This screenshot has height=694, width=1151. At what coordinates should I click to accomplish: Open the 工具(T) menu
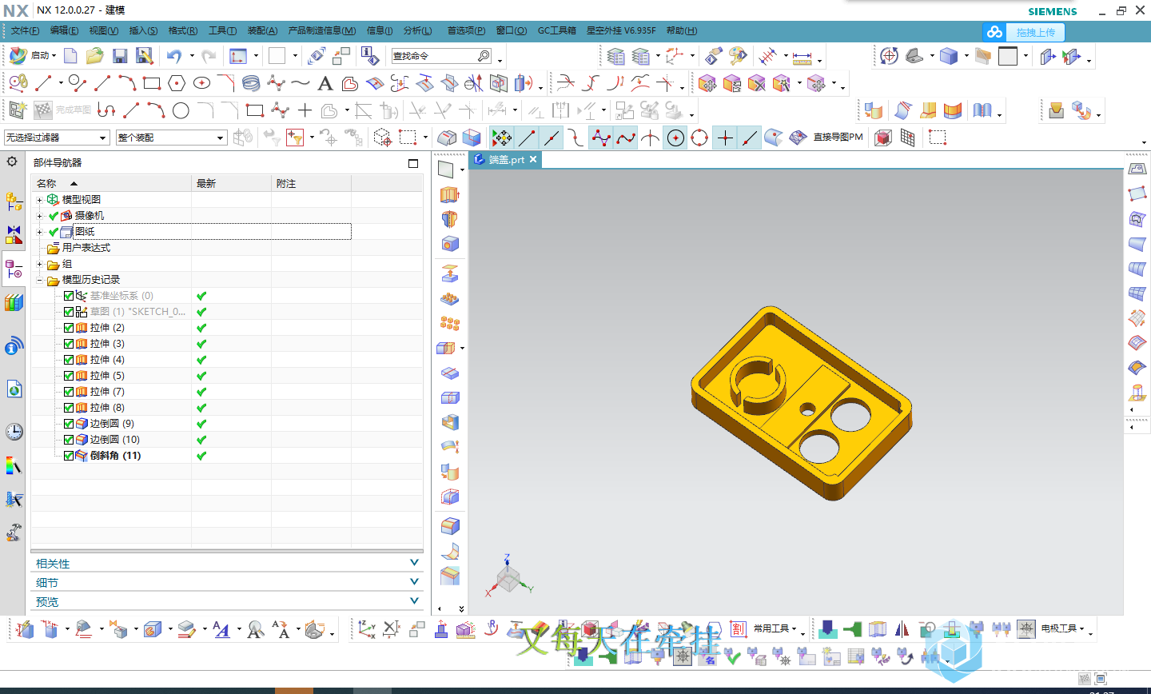click(x=222, y=30)
